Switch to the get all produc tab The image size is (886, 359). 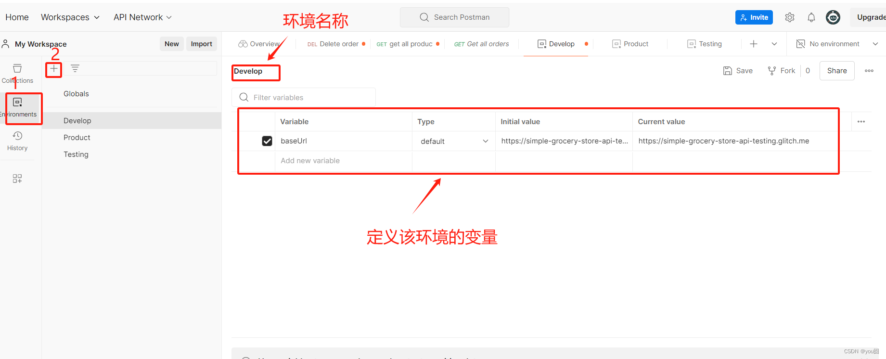pyautogui.click(x=408, y=44)
